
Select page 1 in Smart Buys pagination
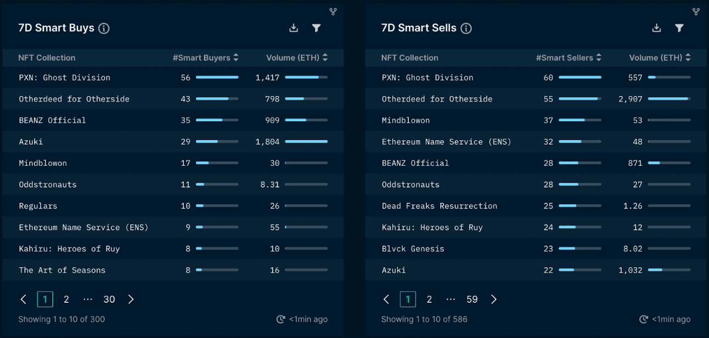(x=45, y=299)
